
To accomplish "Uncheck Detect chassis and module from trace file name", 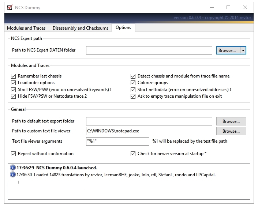I will pos(134,76).
